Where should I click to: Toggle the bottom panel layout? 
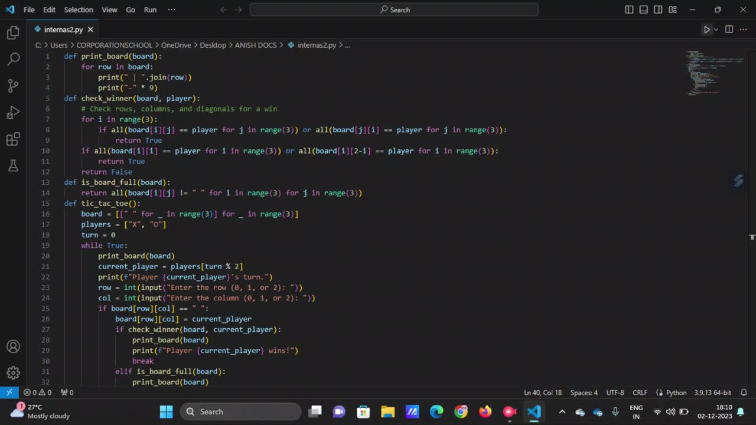643,9
